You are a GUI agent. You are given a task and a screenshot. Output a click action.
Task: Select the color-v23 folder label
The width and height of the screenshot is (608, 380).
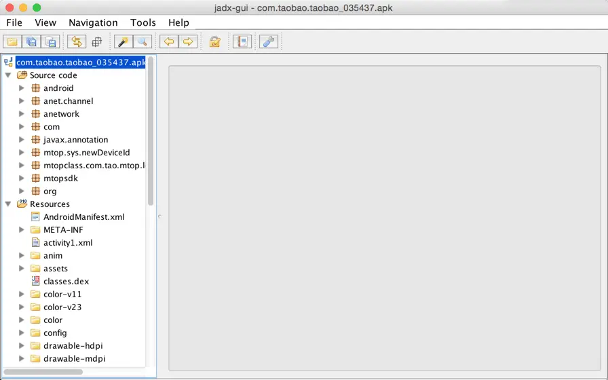click(x=62, y=307)
